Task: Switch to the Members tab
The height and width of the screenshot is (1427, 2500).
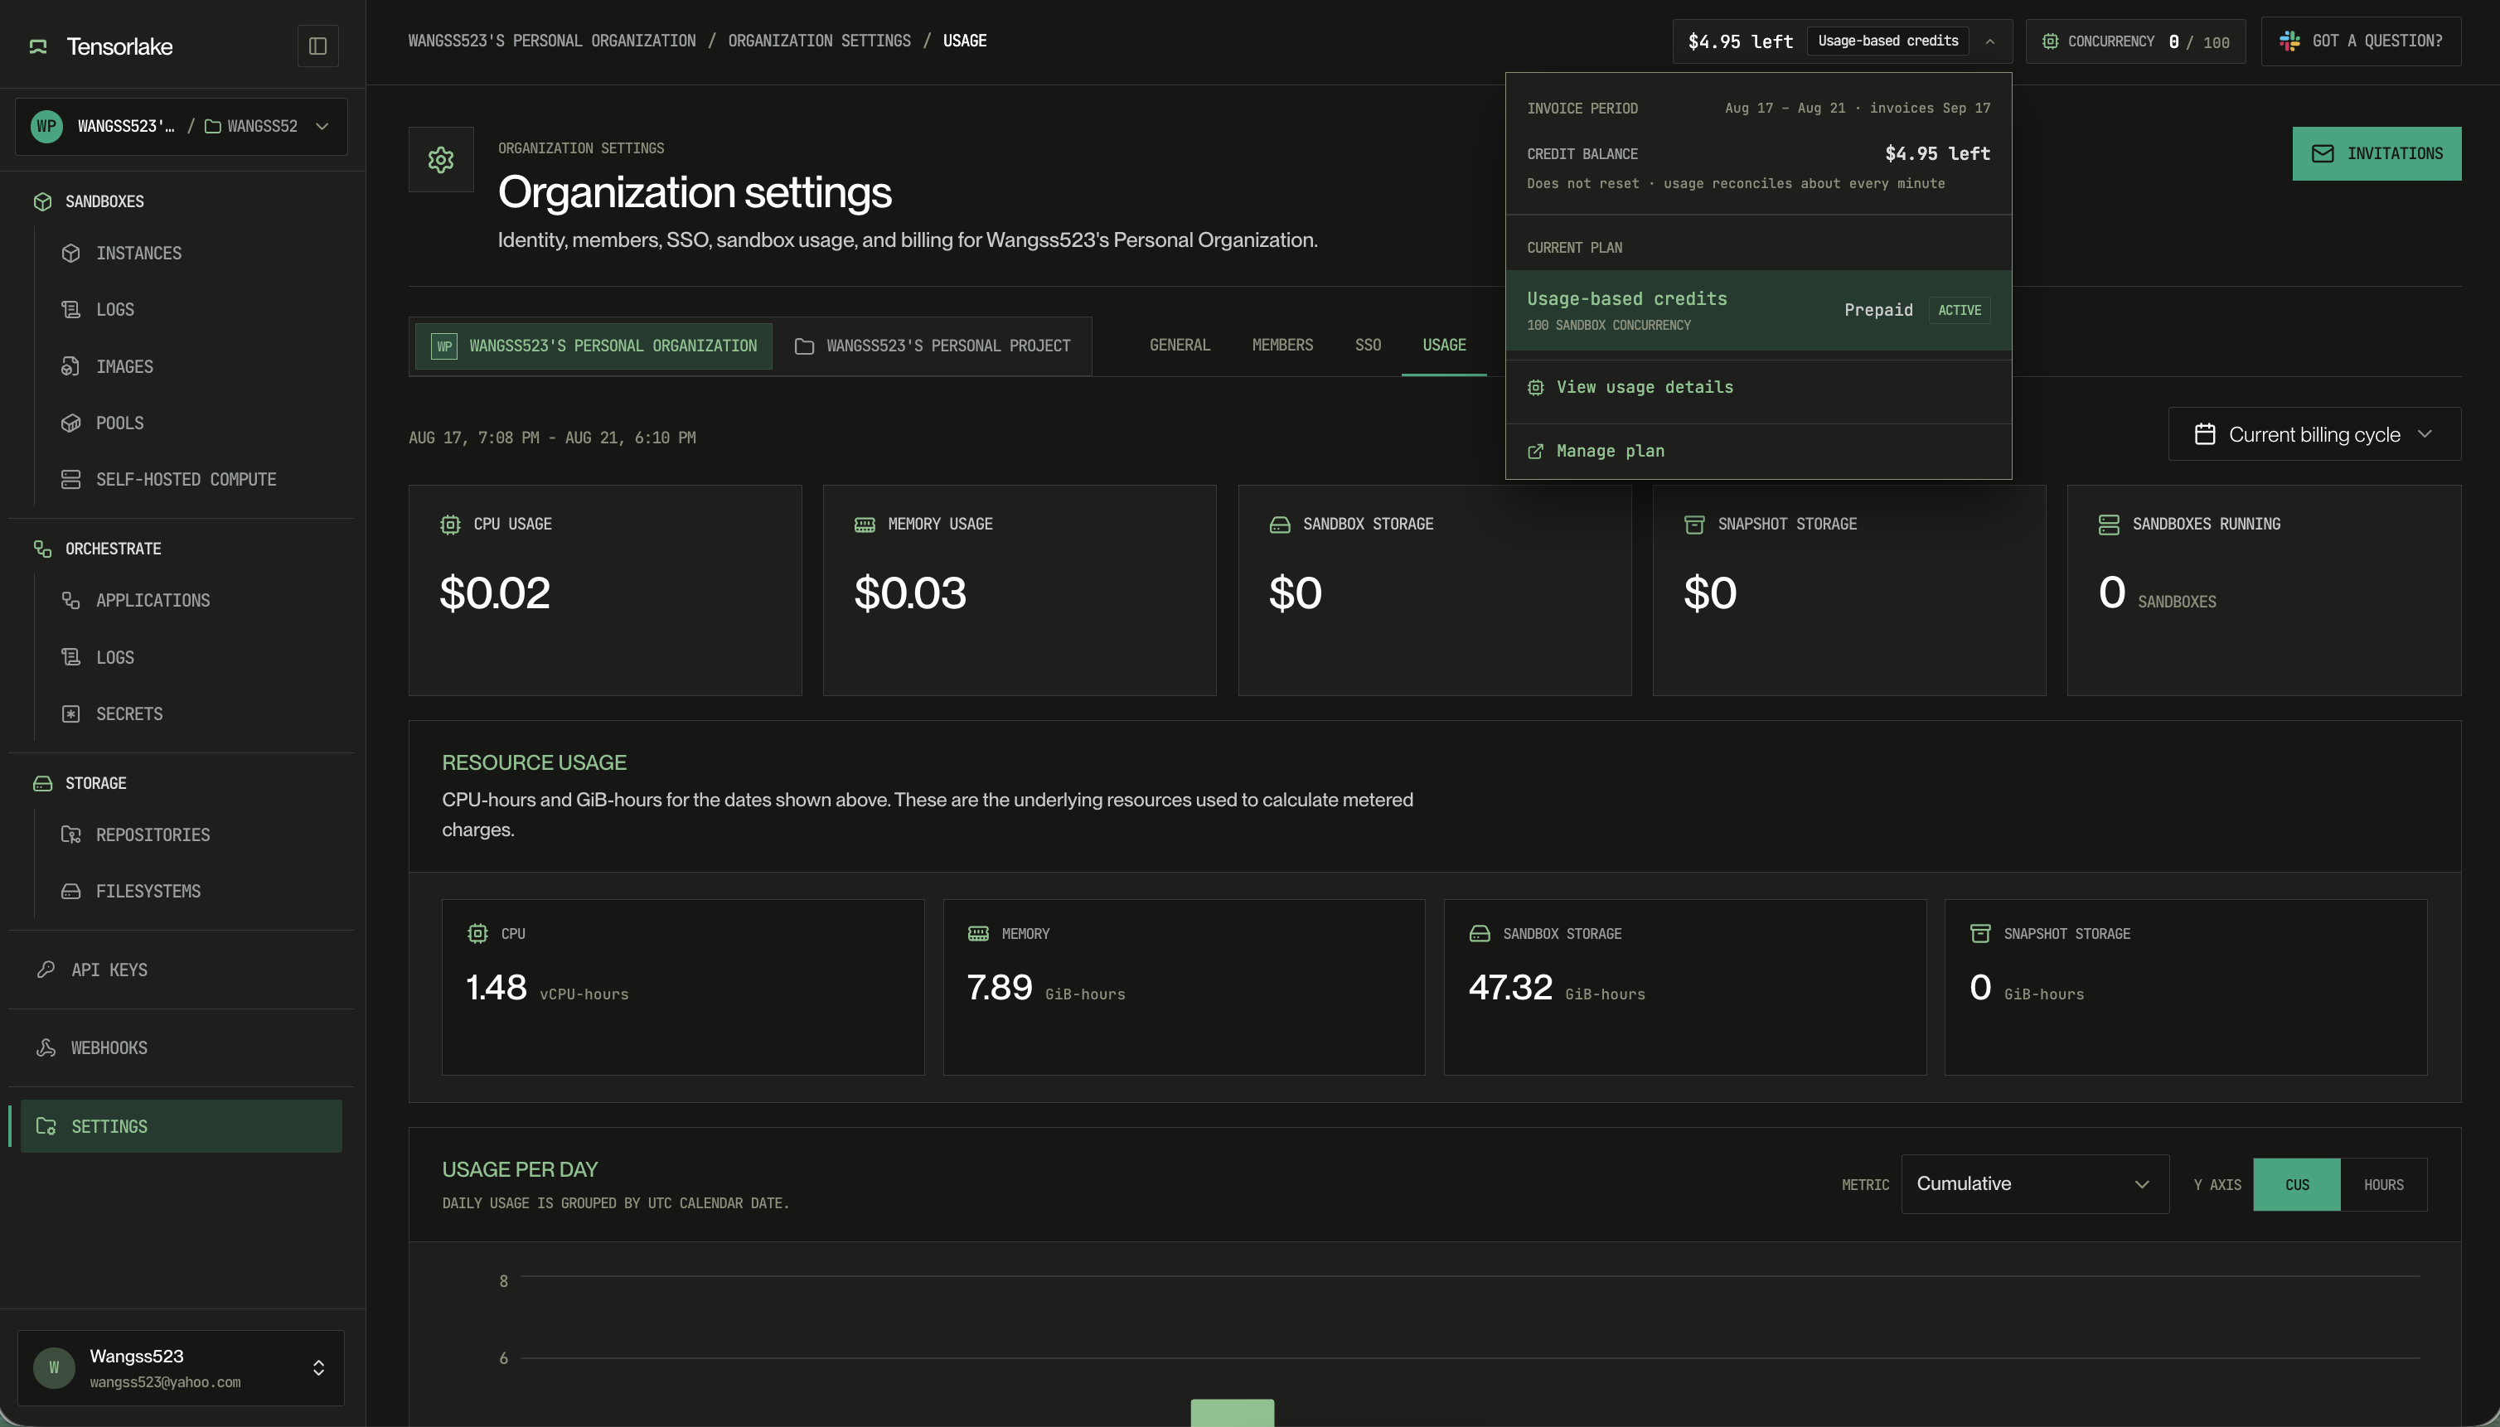Action: click(1282, 345)
